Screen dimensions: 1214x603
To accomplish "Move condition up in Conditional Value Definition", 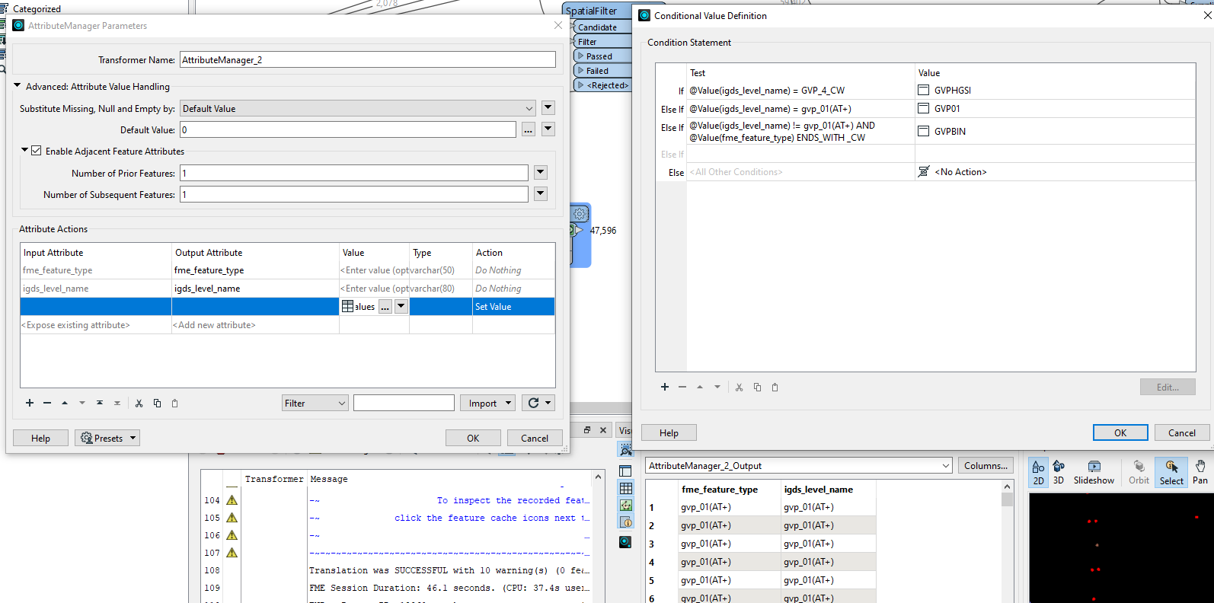I will pyautogui.click(x=700, y=387).
